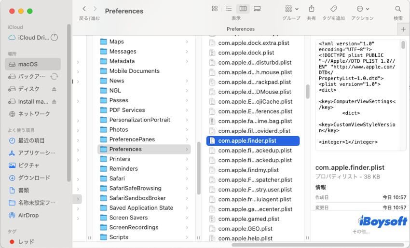Select the PDF Services folder
Image resolution: width=410 pixels, height=248 pixels.
click(144, 110)
